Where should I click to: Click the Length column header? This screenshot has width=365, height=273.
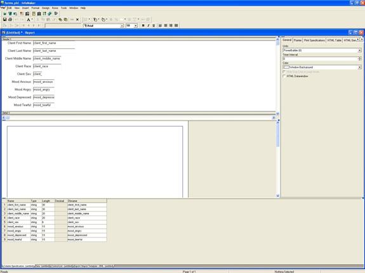[48, 201]
